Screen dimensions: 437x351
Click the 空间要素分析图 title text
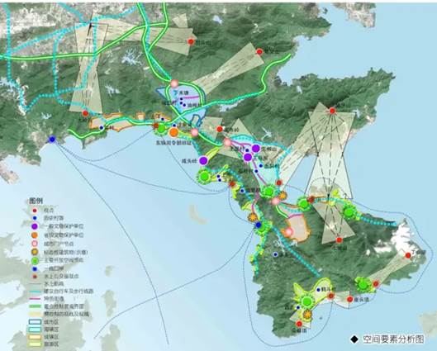[x=393, y=339]
